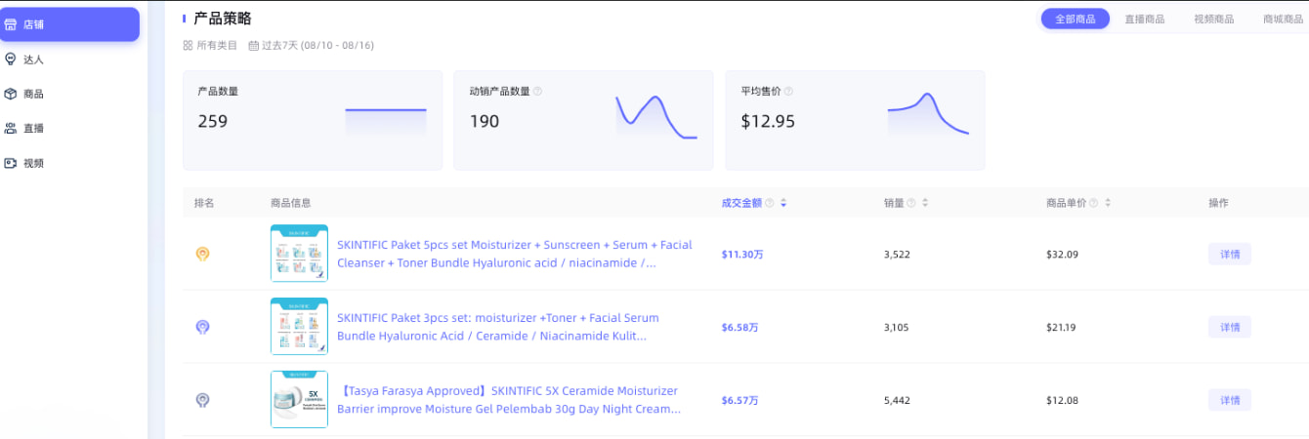Viewport: 1309px width, 439px height.
Task: Click the 直播 live icon in sidebar
Action: [11, 128]
